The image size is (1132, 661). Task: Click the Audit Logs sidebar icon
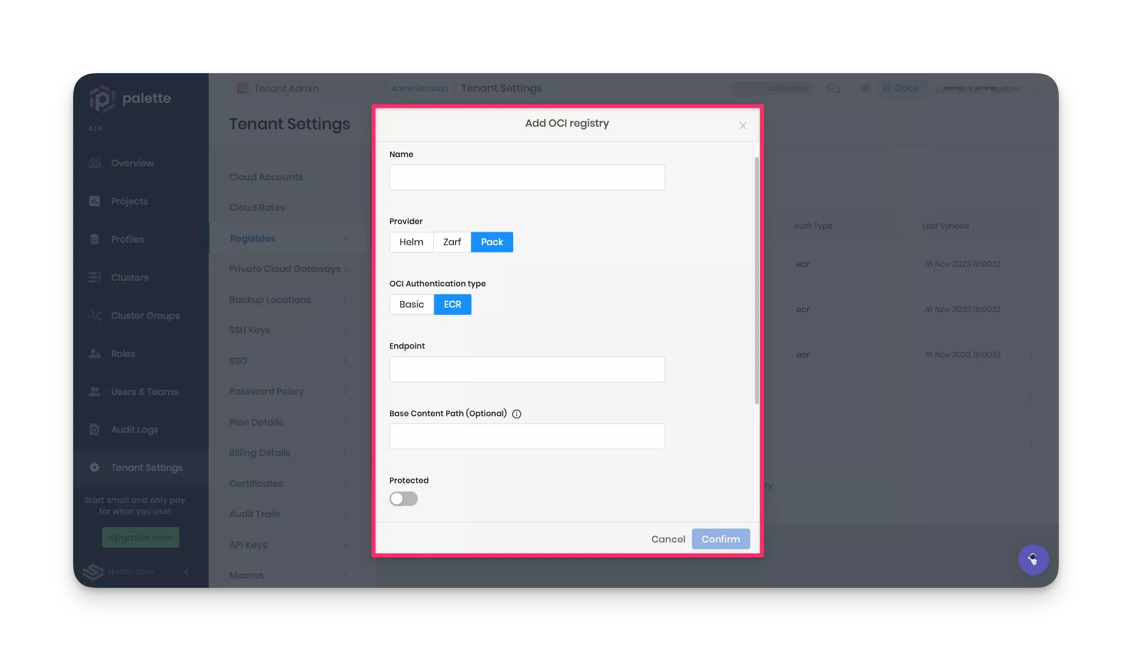coord(94,430)
